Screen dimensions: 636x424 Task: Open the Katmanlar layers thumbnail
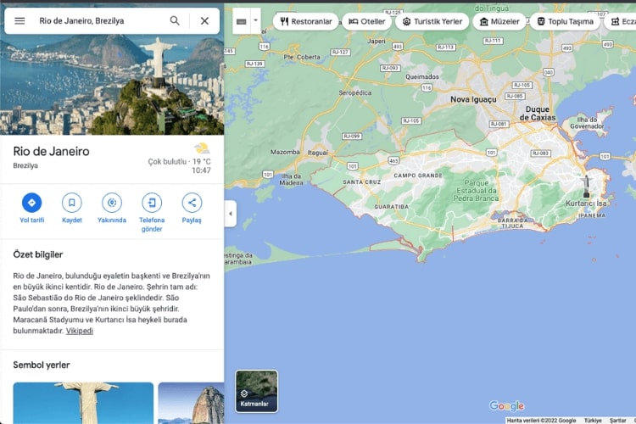(x=256, y=391)
